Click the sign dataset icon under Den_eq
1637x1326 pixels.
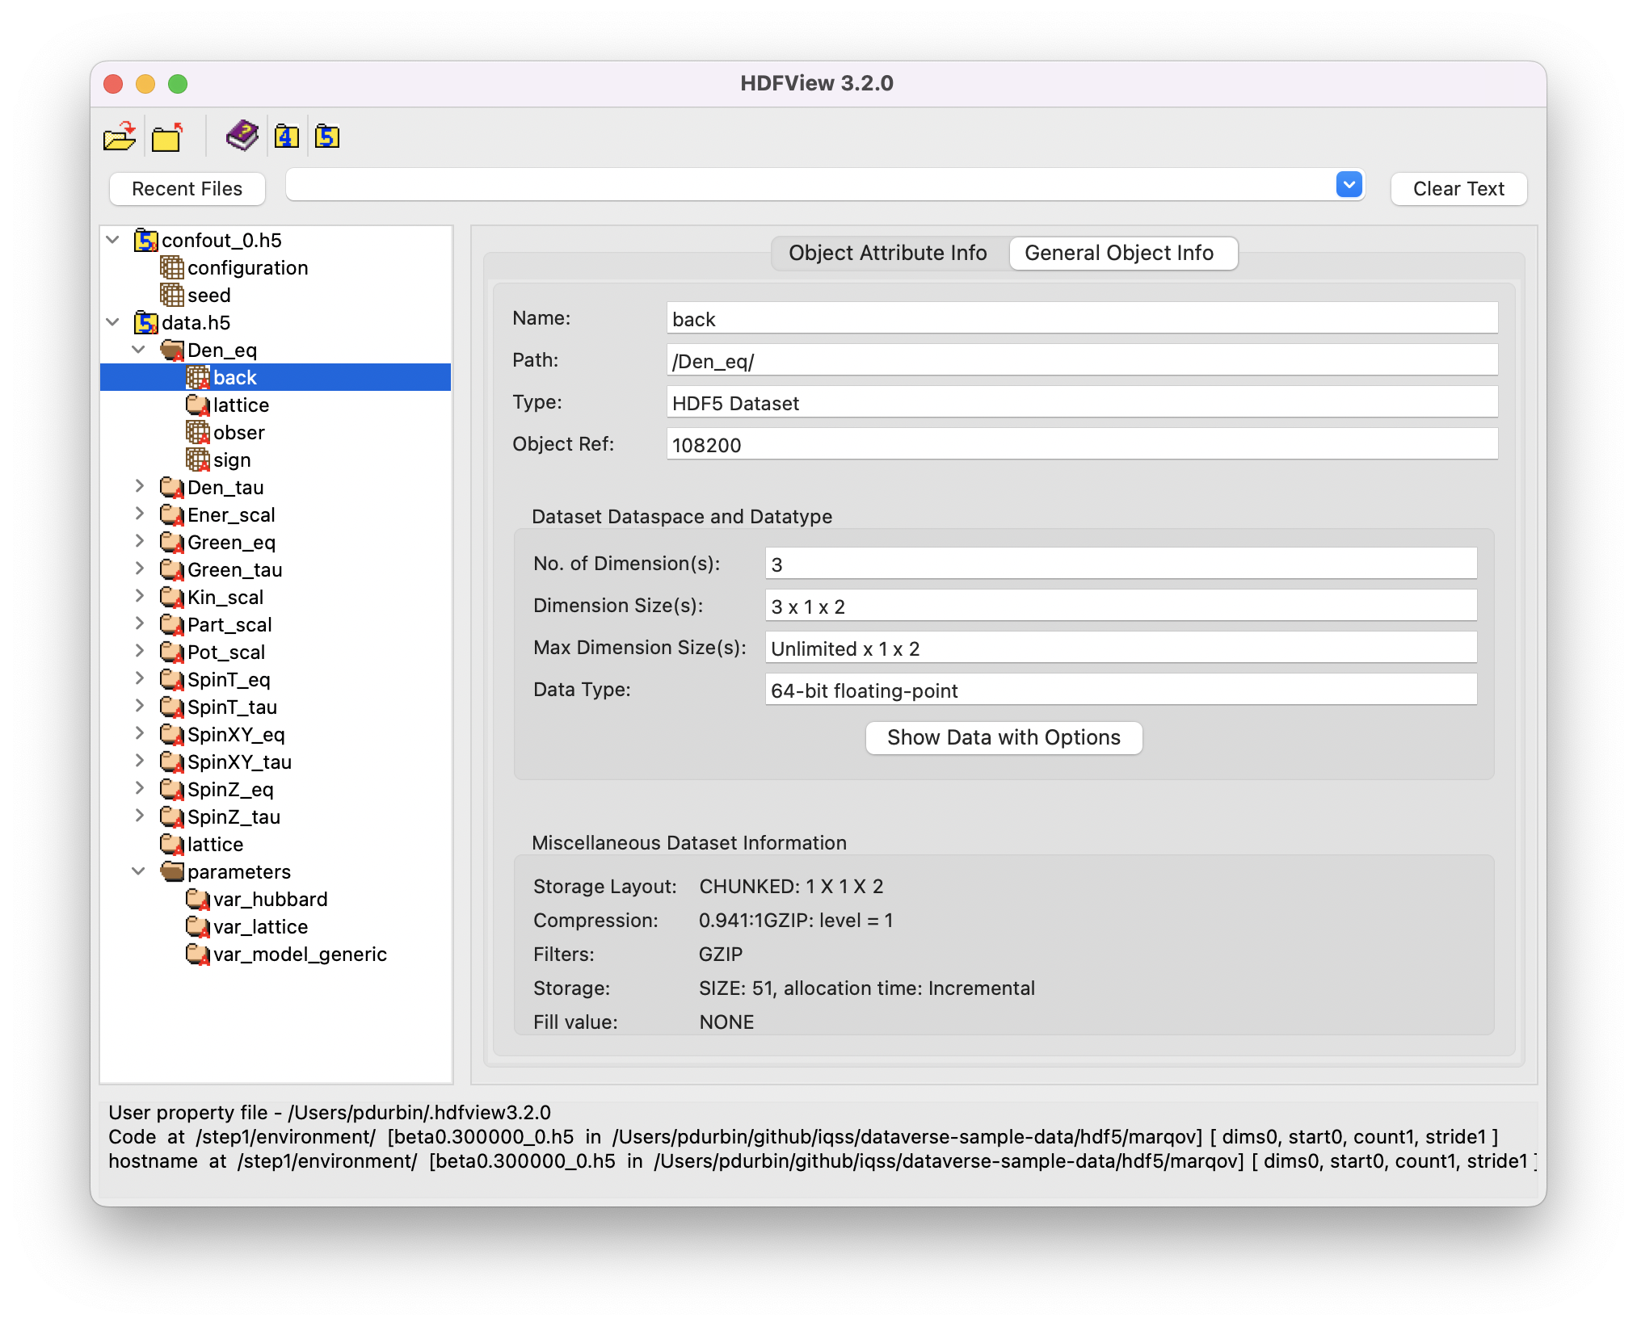click(x=199, y=459)
